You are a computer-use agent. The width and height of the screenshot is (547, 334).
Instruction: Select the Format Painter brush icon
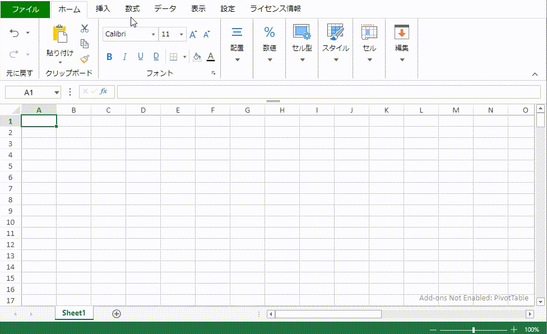tap(85, 59)
